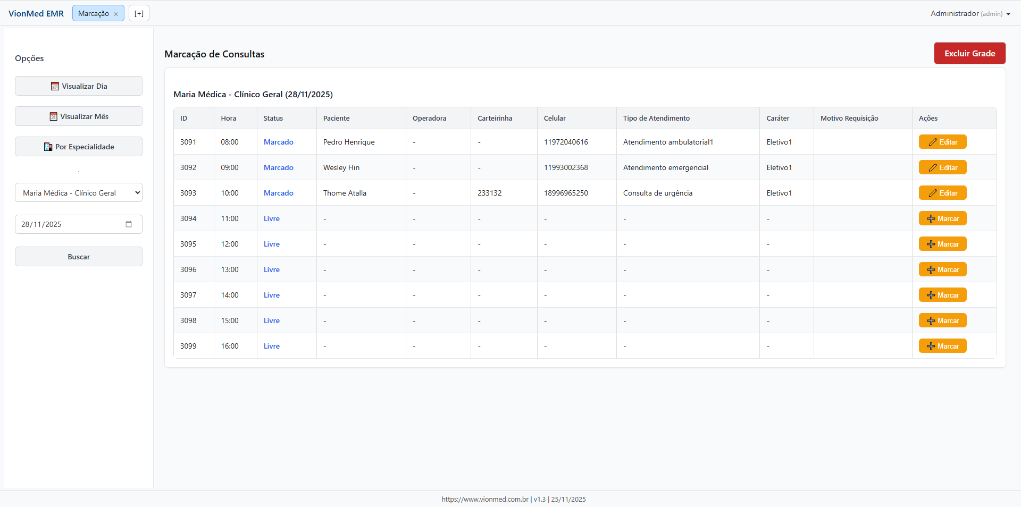Open a new tab with [+] button
This screenshot has height=507, width=1021.
[x=139, y=13]
